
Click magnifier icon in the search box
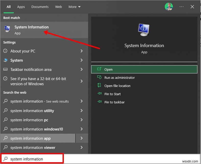pos(5,159)
